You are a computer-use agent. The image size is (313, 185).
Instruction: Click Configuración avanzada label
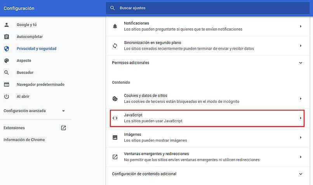(x=24, y=111)
